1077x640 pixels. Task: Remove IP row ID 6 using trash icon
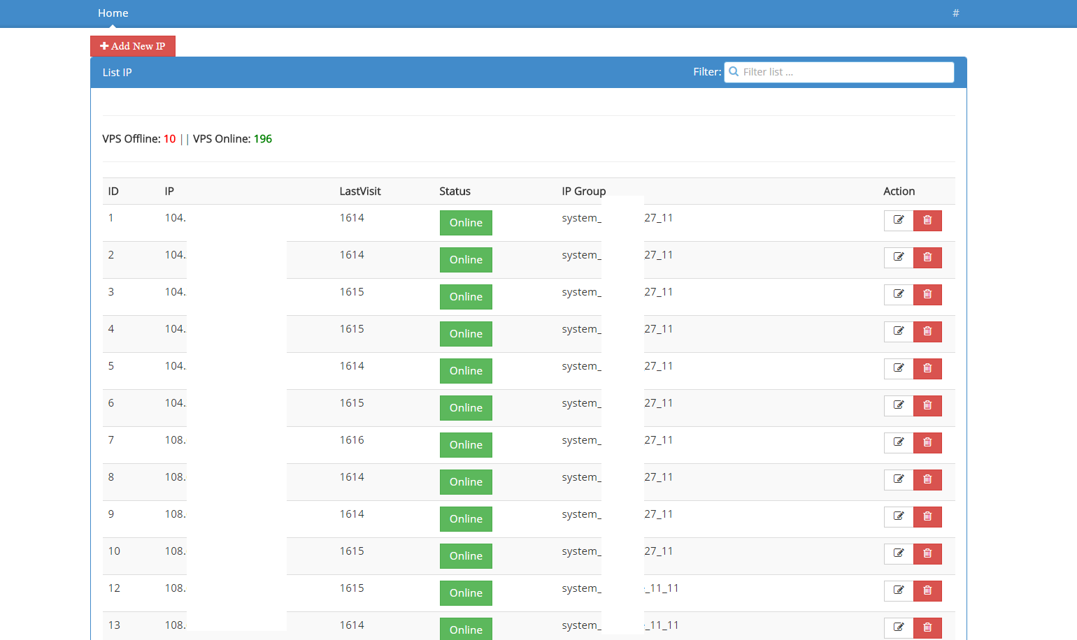click(927, 406)
